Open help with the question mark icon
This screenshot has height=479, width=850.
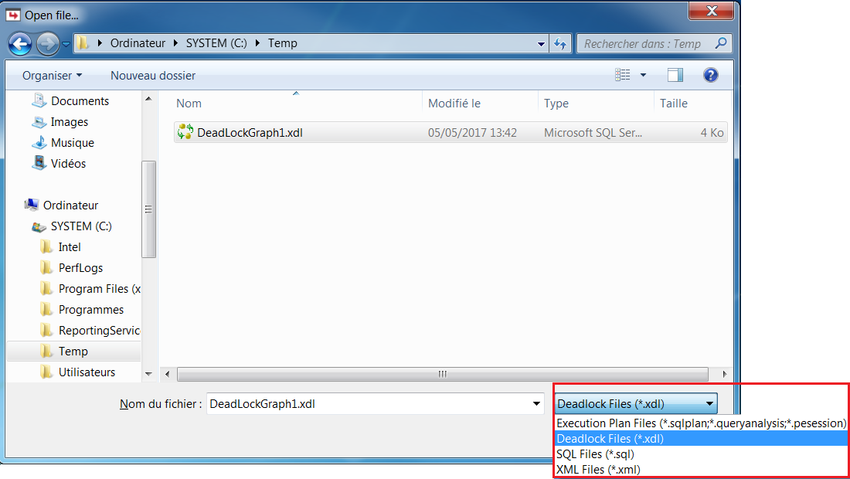[x=711, y=75]
